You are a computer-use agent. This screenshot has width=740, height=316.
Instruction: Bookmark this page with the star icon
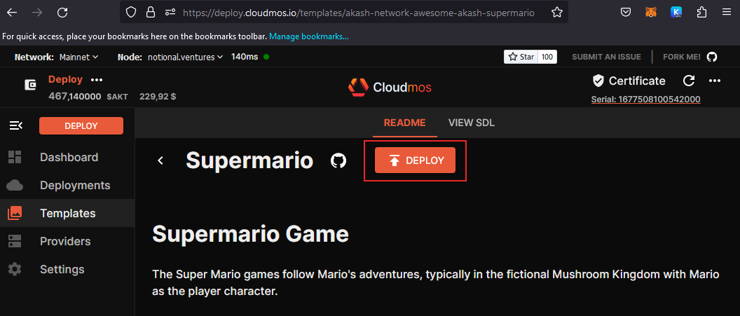tap(557, 12)
